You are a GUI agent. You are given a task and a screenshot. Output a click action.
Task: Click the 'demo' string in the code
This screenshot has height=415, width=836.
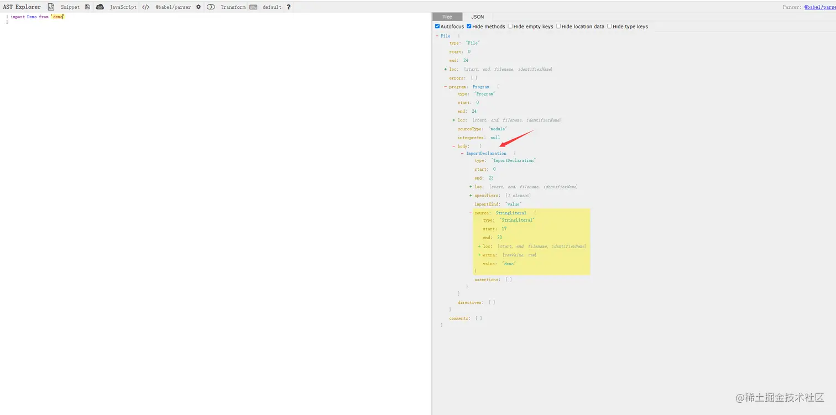(x=58, y=17)
